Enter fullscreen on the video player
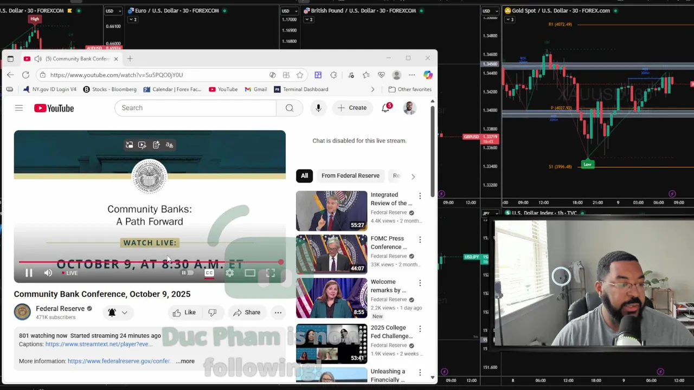The width and height of the screenshot is (694, 390). (270, 273)
